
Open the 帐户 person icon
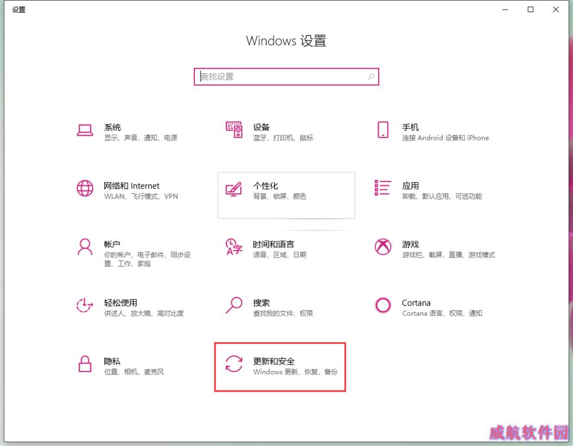pos(85,247)
